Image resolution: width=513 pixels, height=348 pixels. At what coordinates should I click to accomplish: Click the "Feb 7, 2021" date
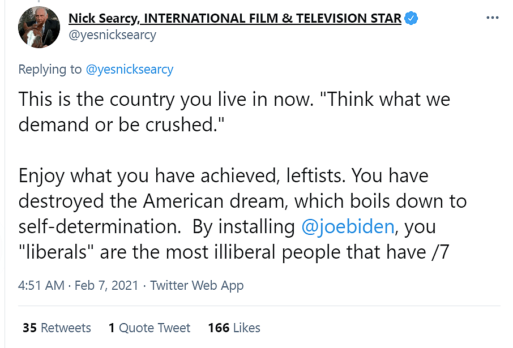(x=106, y=285)
